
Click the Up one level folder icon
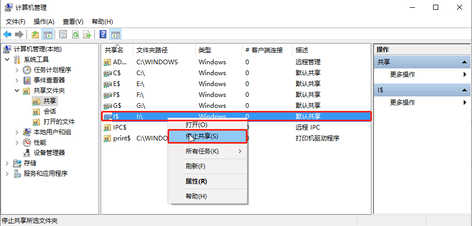coord(35,35)
